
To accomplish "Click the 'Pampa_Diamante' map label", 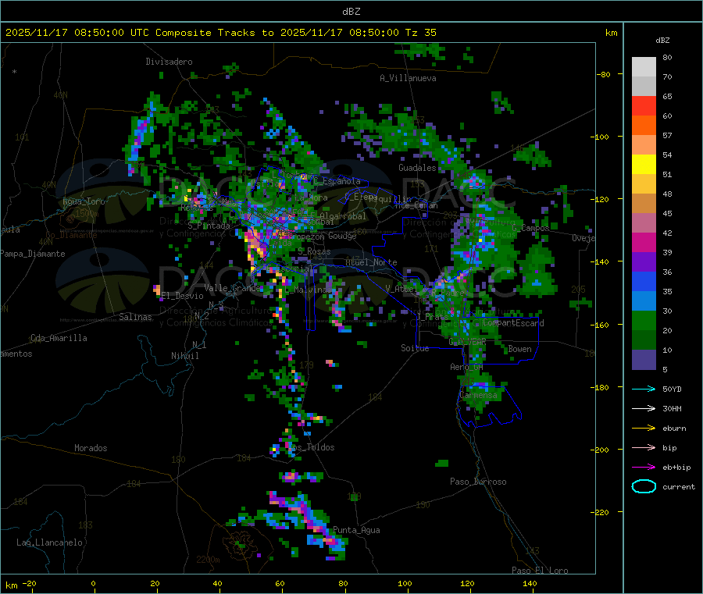I will coord(32,254).
